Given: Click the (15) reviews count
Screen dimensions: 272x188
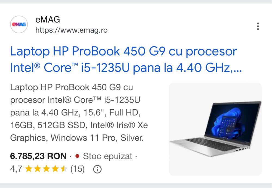Looking at the screenshot, I should (78, 169).
